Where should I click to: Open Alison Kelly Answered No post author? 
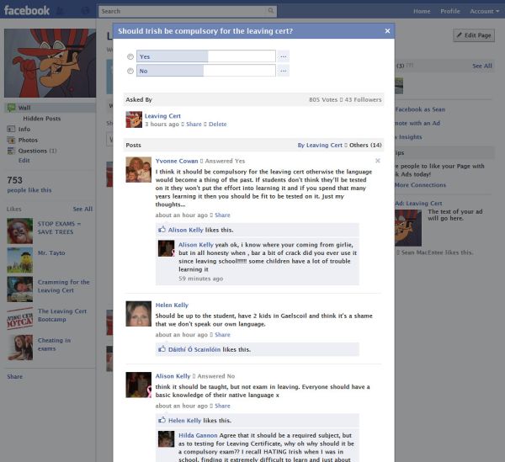[x=173, y=376]
